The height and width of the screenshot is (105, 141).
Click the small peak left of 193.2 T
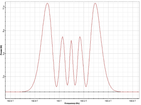(80, 37)
